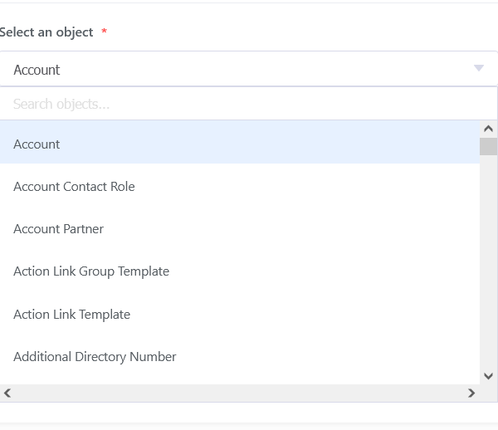
Task: Focus the Search objects input field
Action: pyautogui.click(x=247, y=104)
